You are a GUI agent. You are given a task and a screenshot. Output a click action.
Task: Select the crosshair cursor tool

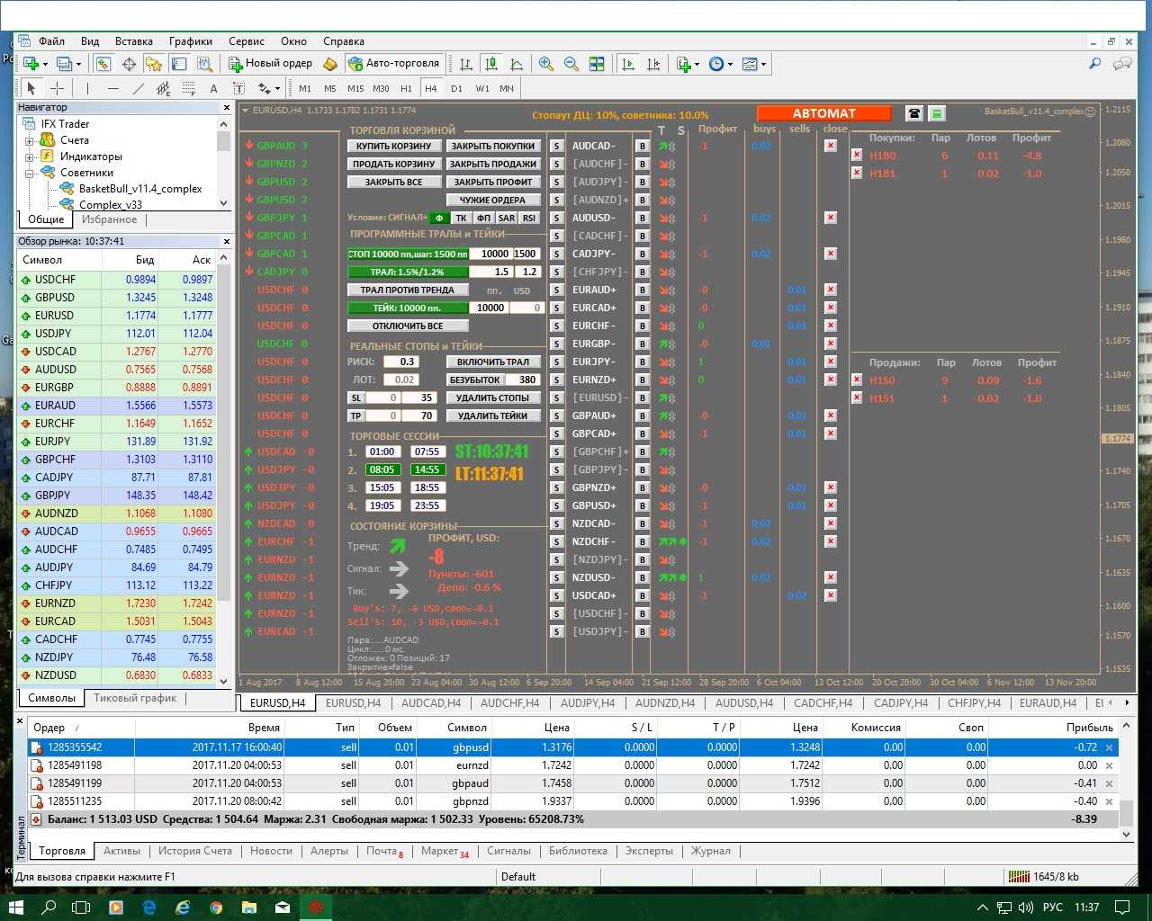tap(57, 88)
